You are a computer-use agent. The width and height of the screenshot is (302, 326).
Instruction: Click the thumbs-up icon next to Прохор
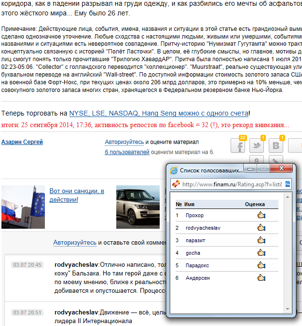(261, 215)
